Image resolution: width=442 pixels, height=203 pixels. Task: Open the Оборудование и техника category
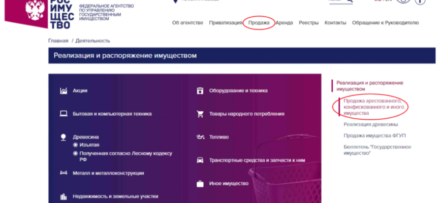click(238, 91)
